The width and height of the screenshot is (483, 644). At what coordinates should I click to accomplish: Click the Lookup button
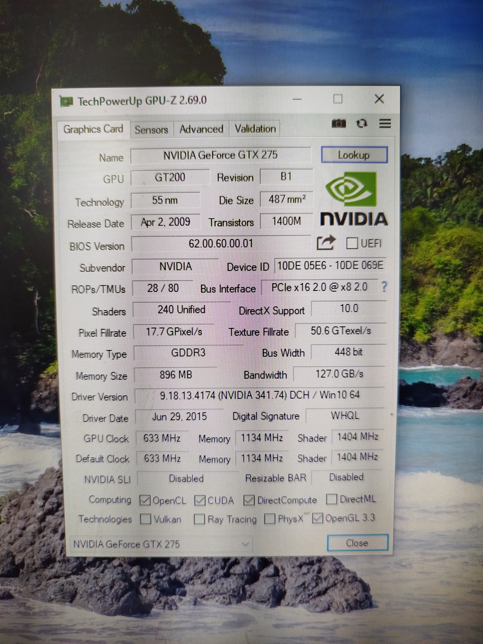click(354, 155)
